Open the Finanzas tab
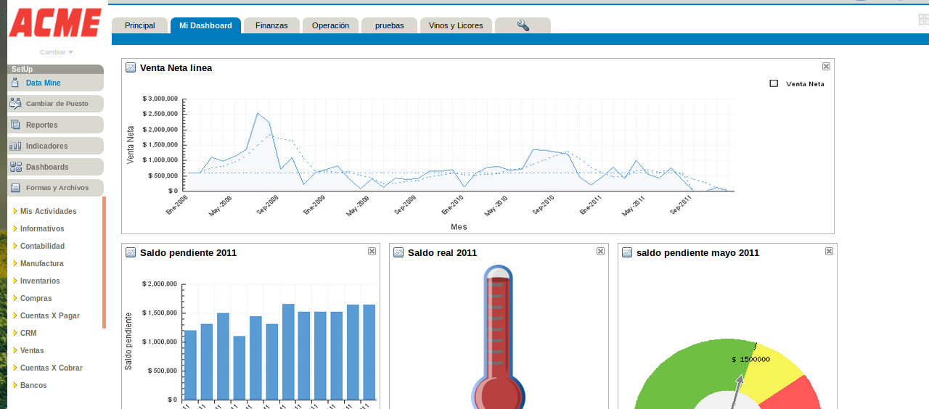 pyautogui.click(x=271, y=25)
